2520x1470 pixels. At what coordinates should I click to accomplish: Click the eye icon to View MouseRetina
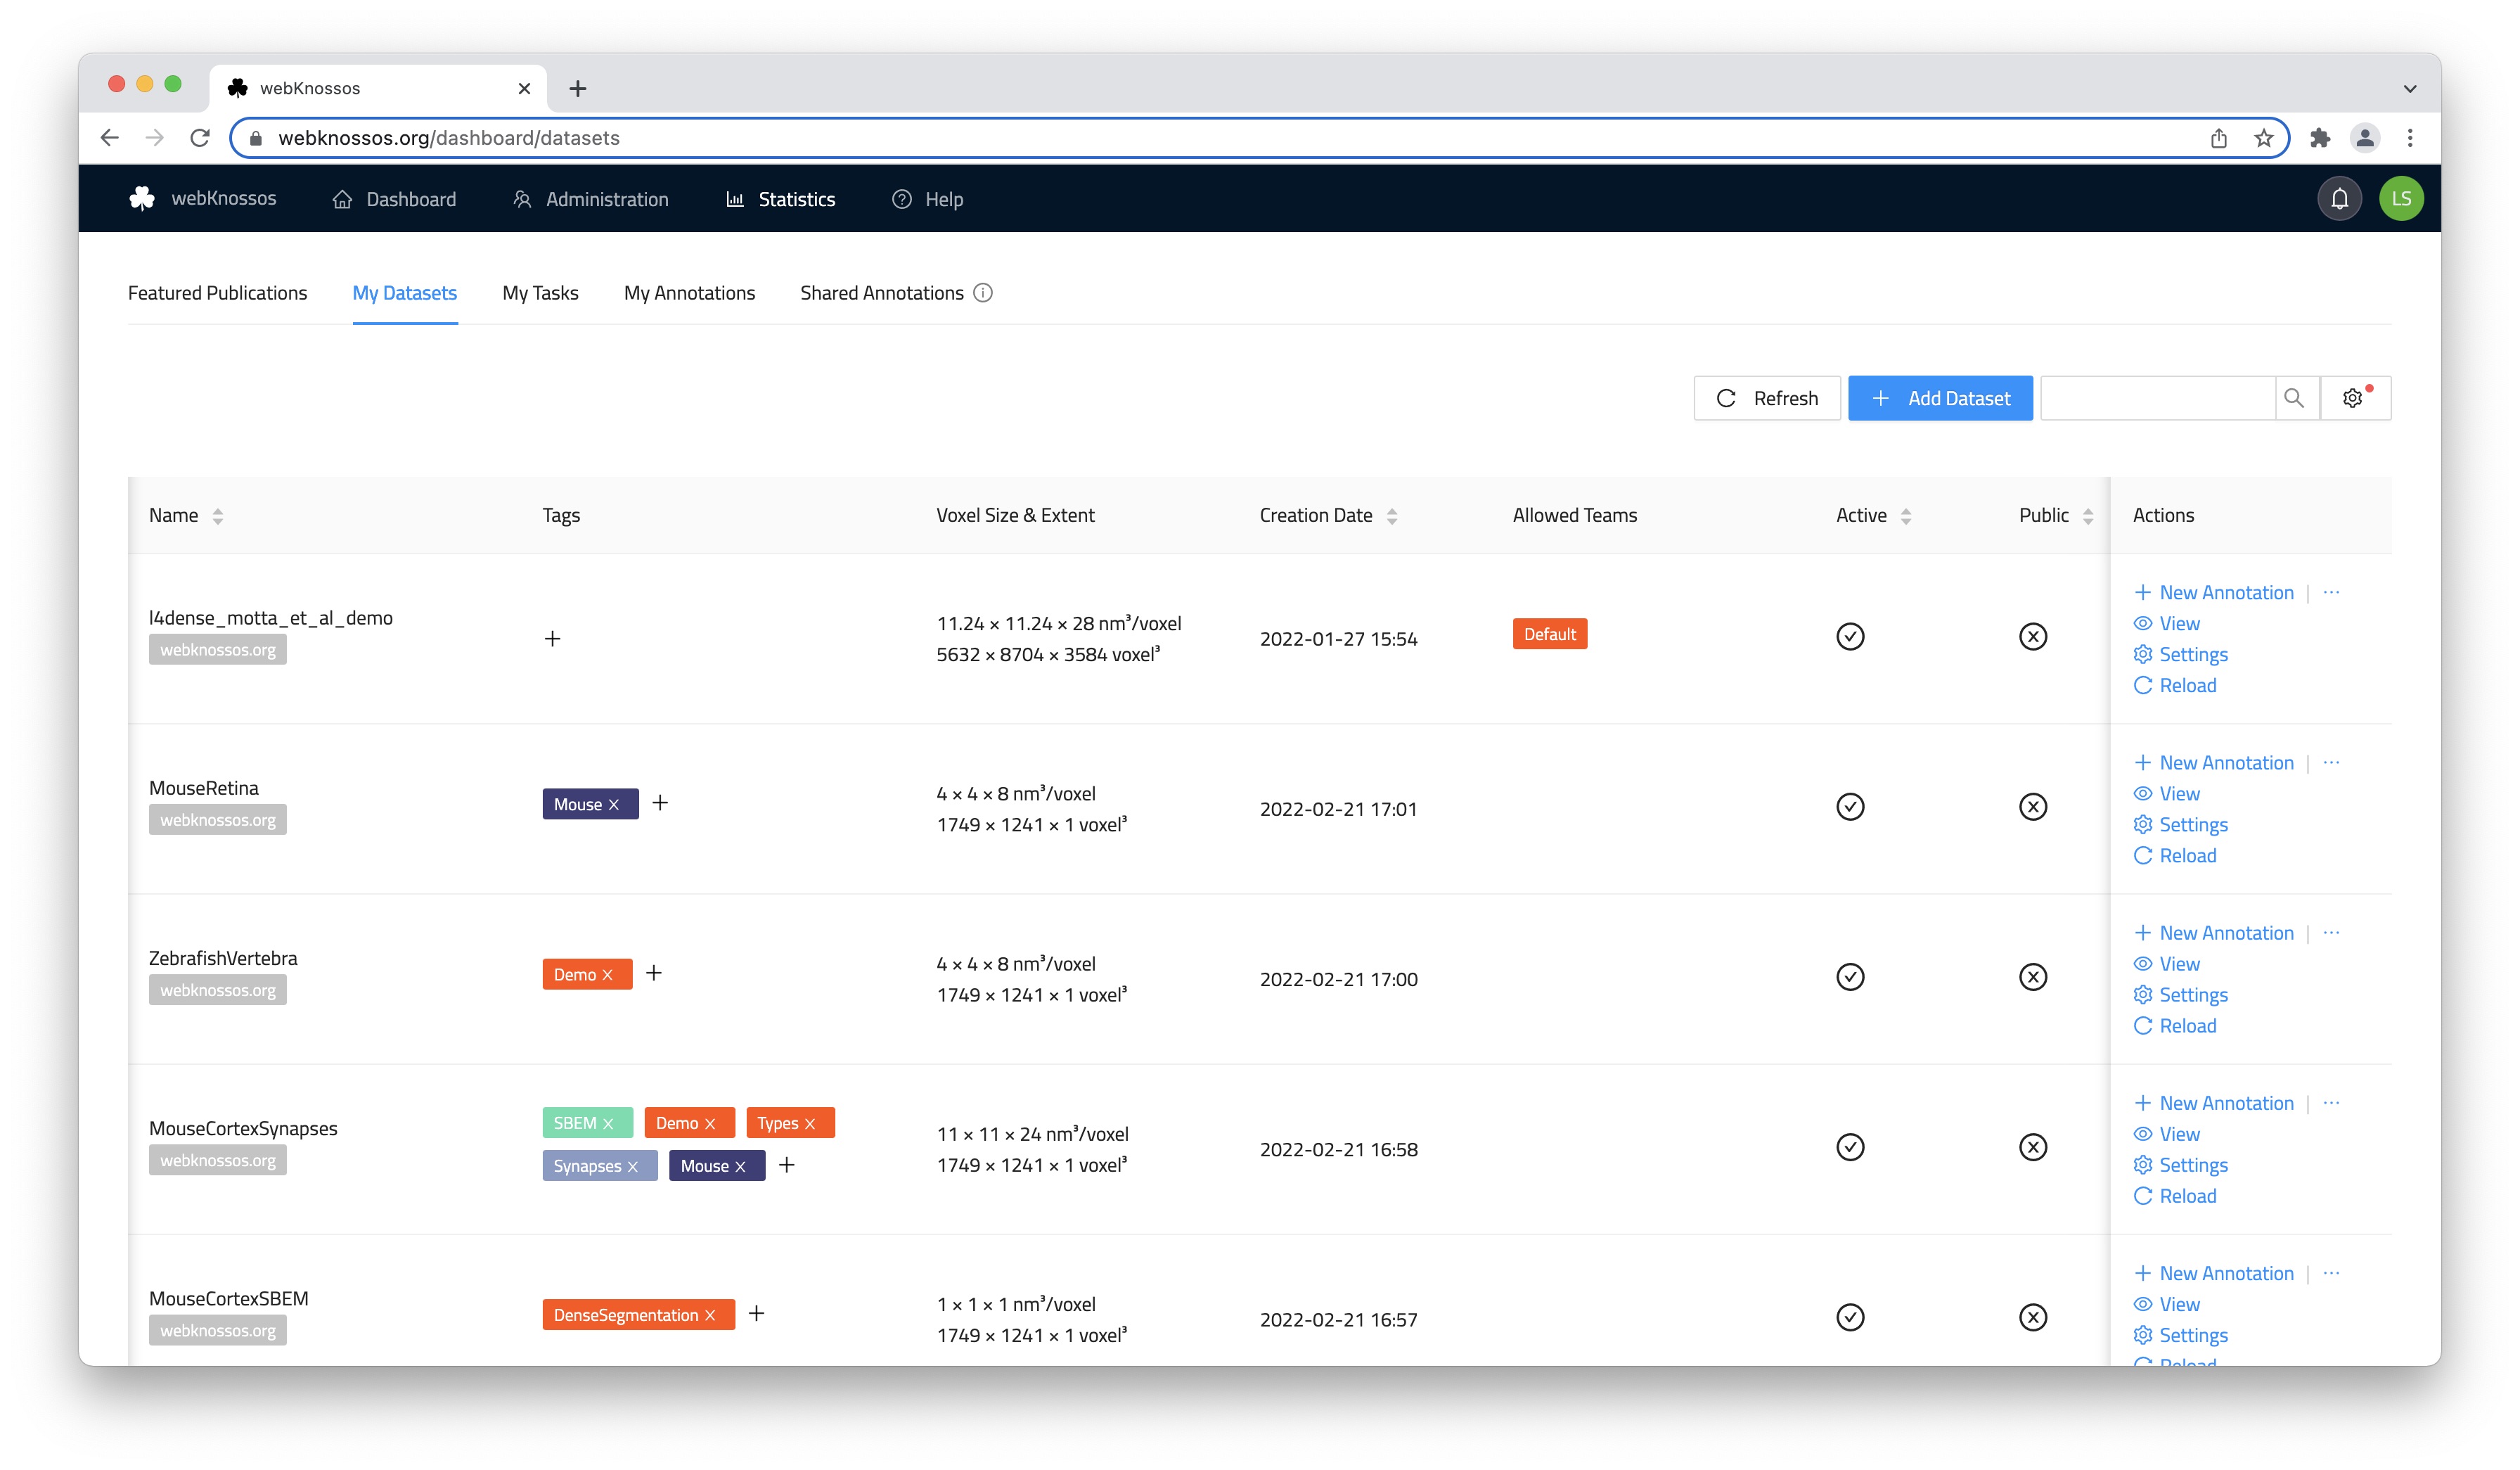[2144, 793]
